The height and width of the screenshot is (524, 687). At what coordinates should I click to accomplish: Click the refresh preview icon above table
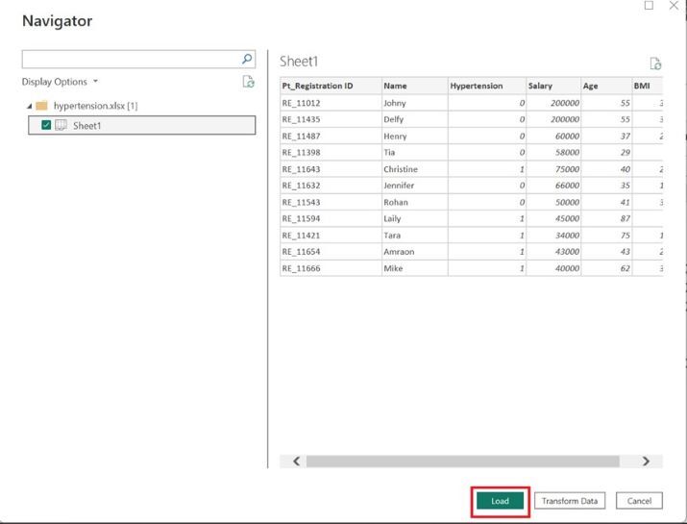(x=655, y=63)
